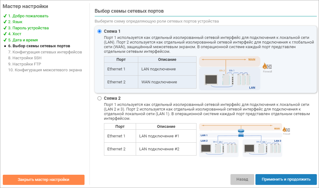Click the Firewall icon in Схема 2 diagram
The width and height of the screenshot is (319, 188).
pos(287,131)
